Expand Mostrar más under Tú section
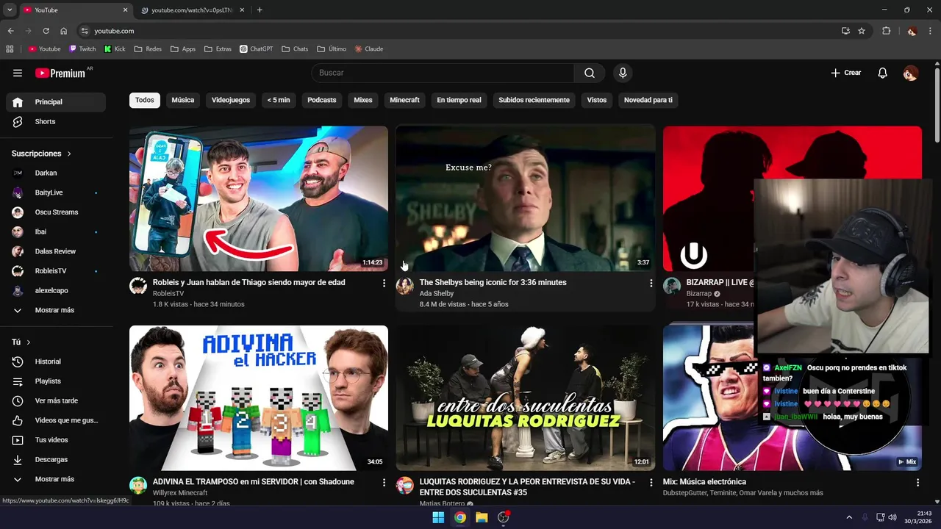 pos(56,479)
